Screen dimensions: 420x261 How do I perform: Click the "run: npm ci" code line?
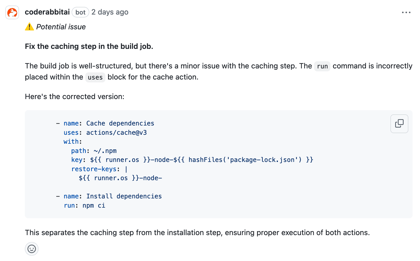pos(85,206)
